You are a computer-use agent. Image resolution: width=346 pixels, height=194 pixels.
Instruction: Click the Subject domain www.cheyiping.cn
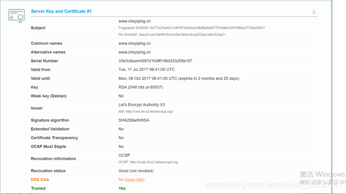(x=135, y=21)
